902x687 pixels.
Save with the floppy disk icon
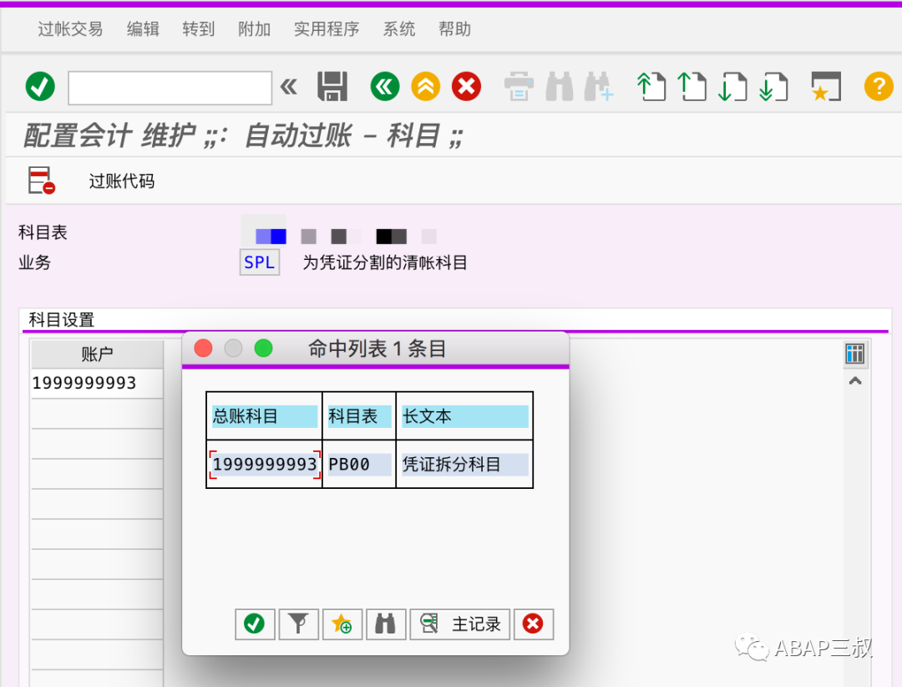click(332, 87)
